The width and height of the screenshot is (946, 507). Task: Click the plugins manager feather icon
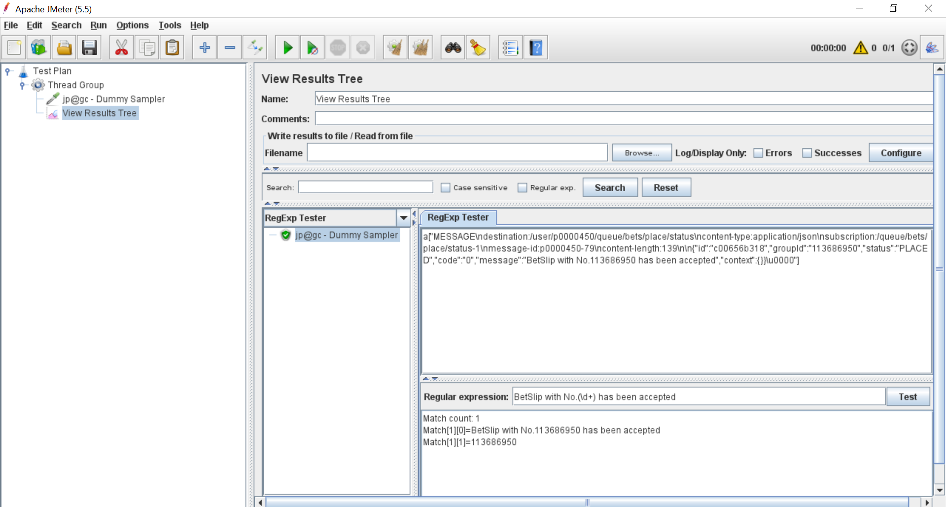(x=932, y=48)
